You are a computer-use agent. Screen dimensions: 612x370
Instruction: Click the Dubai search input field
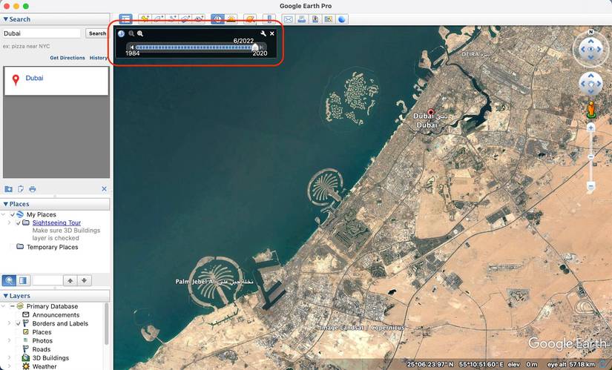42,33
